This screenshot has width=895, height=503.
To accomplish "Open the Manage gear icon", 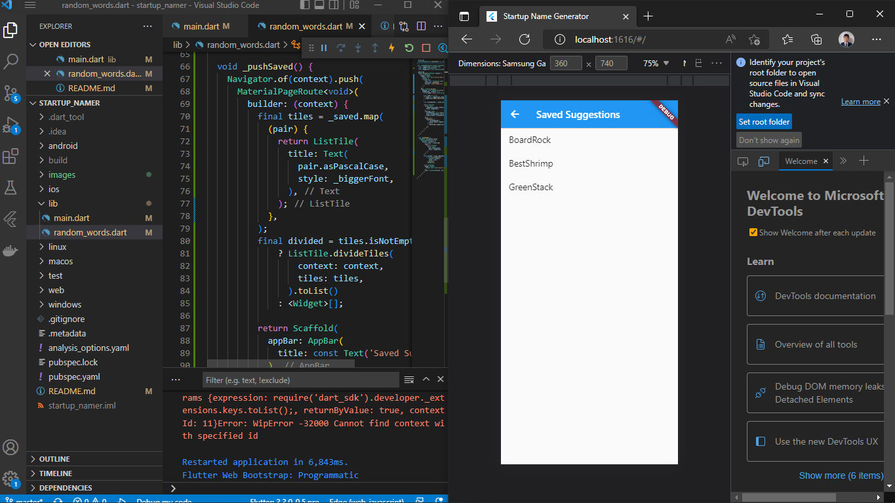I will click(x=10, y=479).
